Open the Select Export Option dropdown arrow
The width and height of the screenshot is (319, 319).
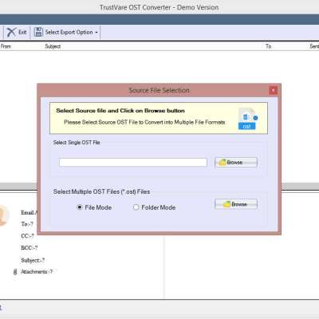(x=96, y=33)
